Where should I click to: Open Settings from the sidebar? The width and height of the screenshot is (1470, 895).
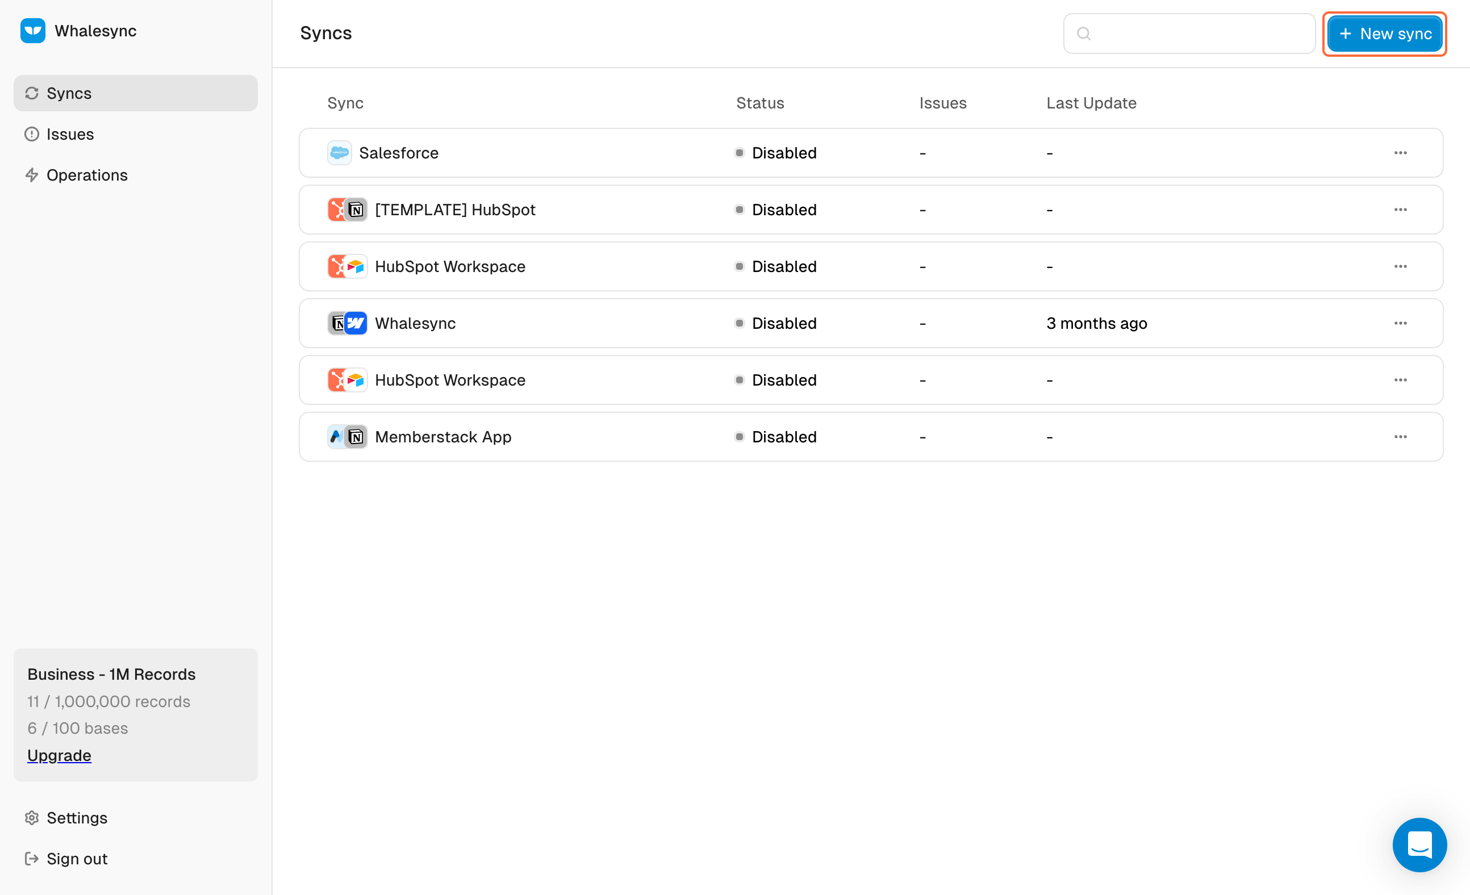[135, 818]
